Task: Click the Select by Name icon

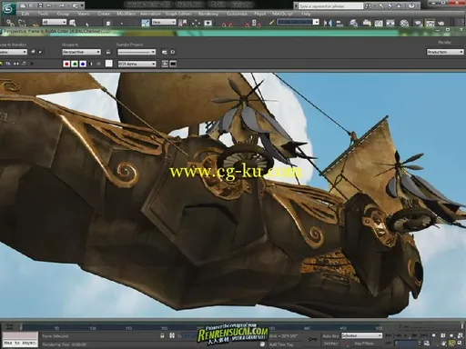Action: pyautogui.click(x=73, y=23)
